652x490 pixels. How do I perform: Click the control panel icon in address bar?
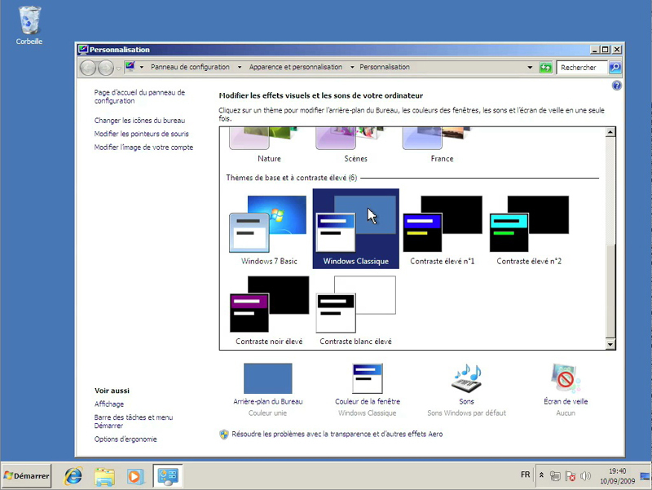130,67
